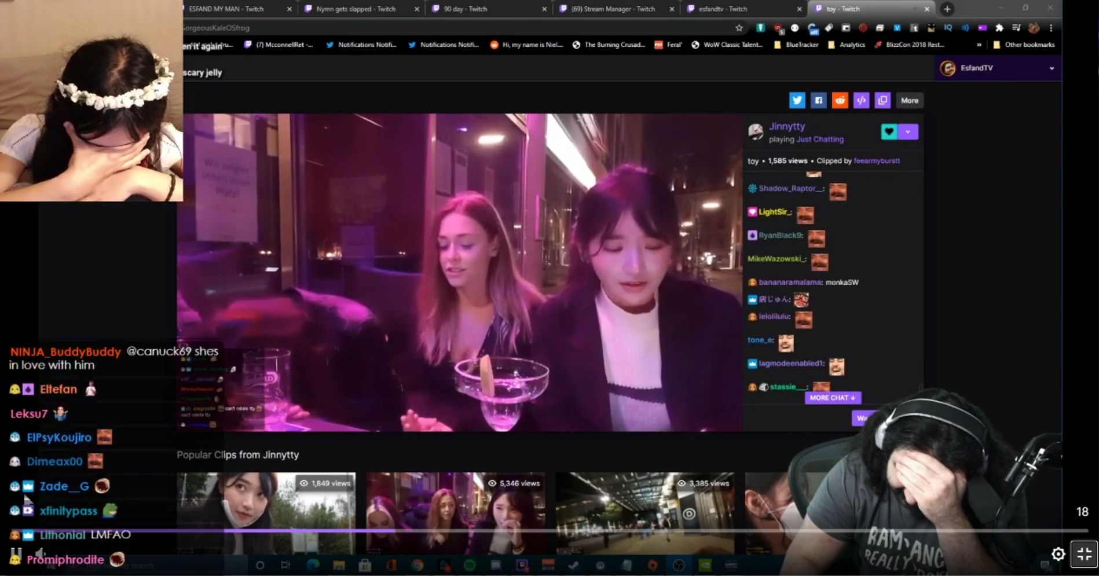
Task: Click the embed code icon
Action: point(861,100)
